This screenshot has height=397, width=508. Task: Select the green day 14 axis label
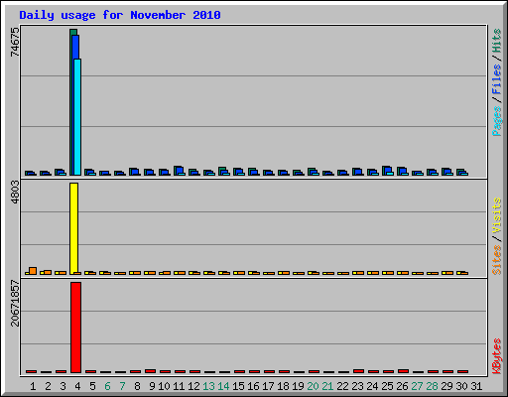pyautogui.click(x=223, y=386)
